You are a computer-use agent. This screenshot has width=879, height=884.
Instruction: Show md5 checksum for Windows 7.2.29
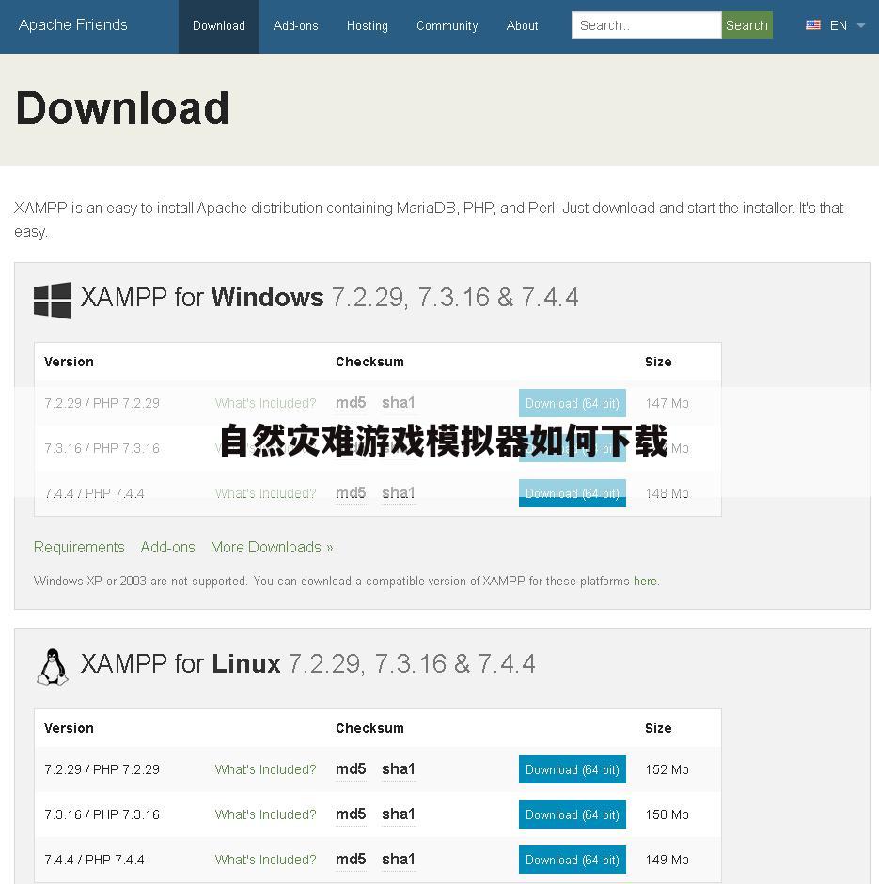click(x=351, y=402)
